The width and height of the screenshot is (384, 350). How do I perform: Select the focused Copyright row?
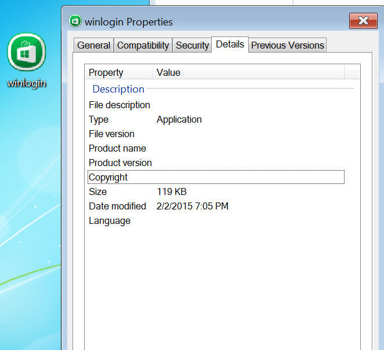coord(216,177)
